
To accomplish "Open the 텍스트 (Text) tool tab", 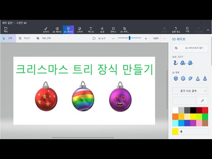I will (x=91, y=30).
